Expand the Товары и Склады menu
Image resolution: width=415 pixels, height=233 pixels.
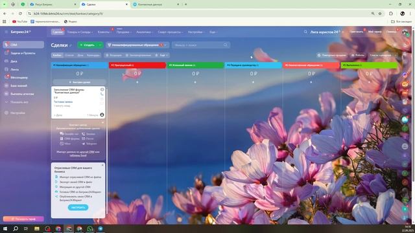coord(80,32)
